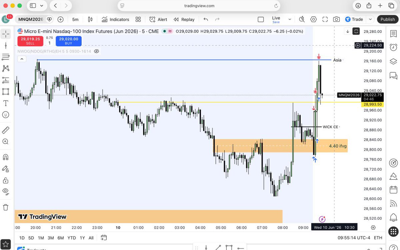Select the Text annotation tool
The width and height of the screenshot is (400, 250).
6,103
